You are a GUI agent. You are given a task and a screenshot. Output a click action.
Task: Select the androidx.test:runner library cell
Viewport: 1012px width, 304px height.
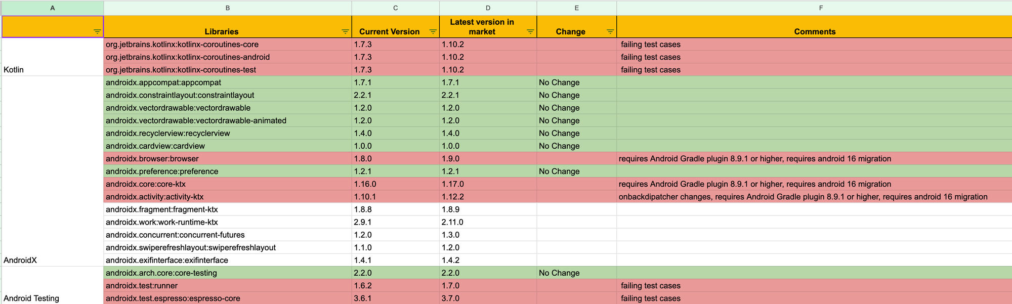228,286
